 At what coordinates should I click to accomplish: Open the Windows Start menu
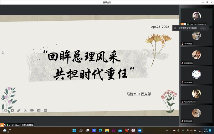tap(74, 130)
